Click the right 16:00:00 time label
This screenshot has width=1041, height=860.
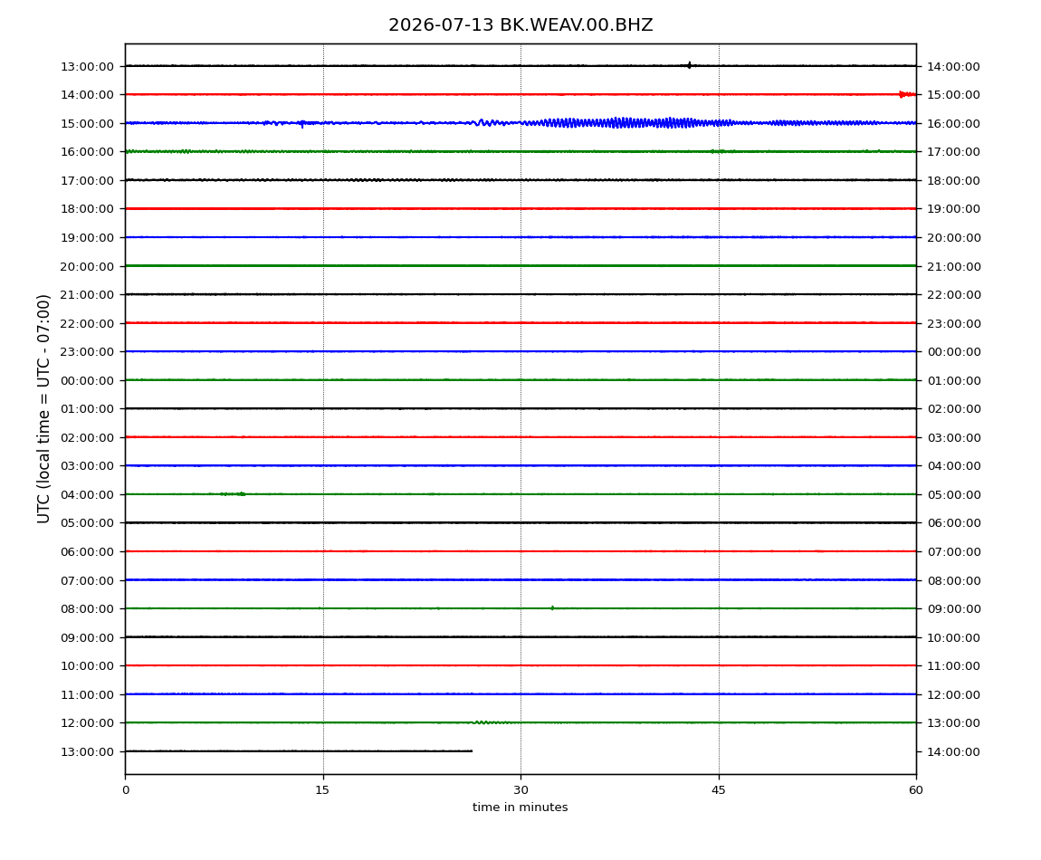click(x=954, y=123)
